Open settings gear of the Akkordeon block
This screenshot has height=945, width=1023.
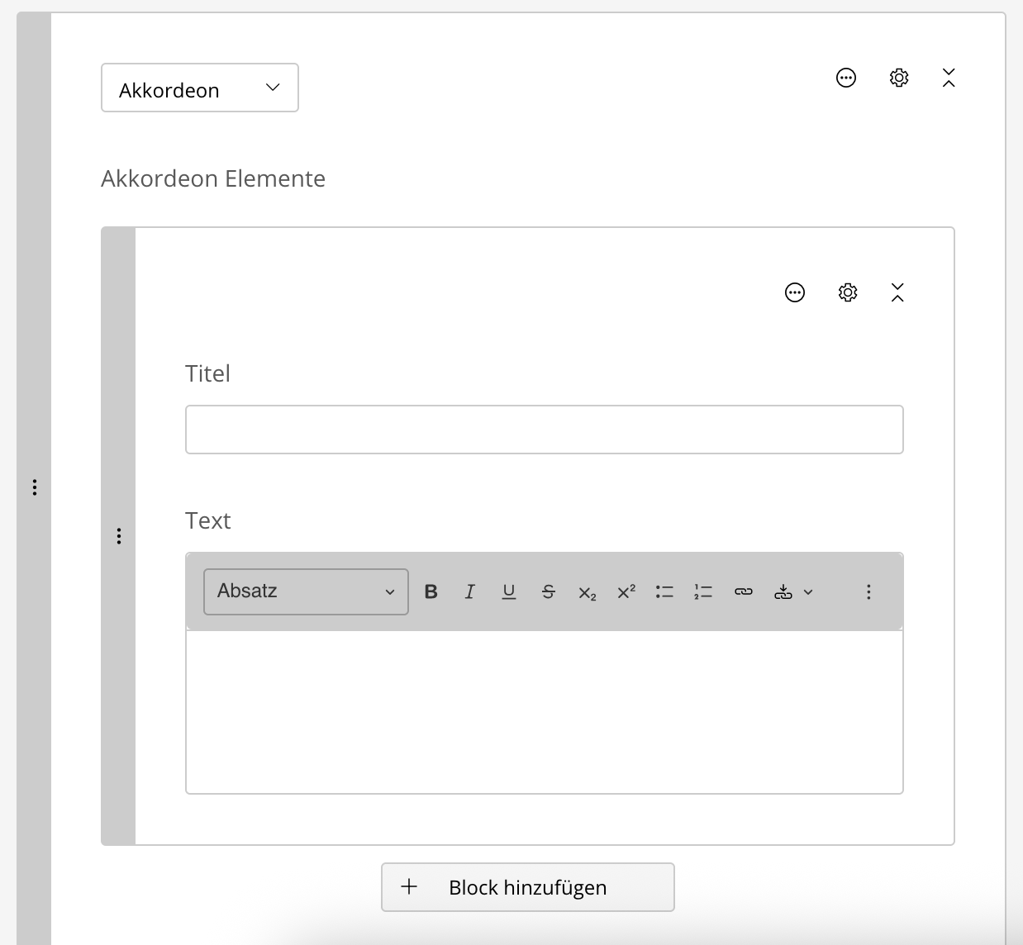pos(898,78)
